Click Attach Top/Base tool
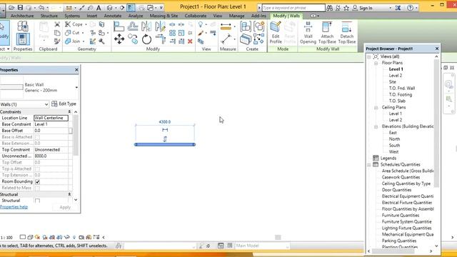 327,33
